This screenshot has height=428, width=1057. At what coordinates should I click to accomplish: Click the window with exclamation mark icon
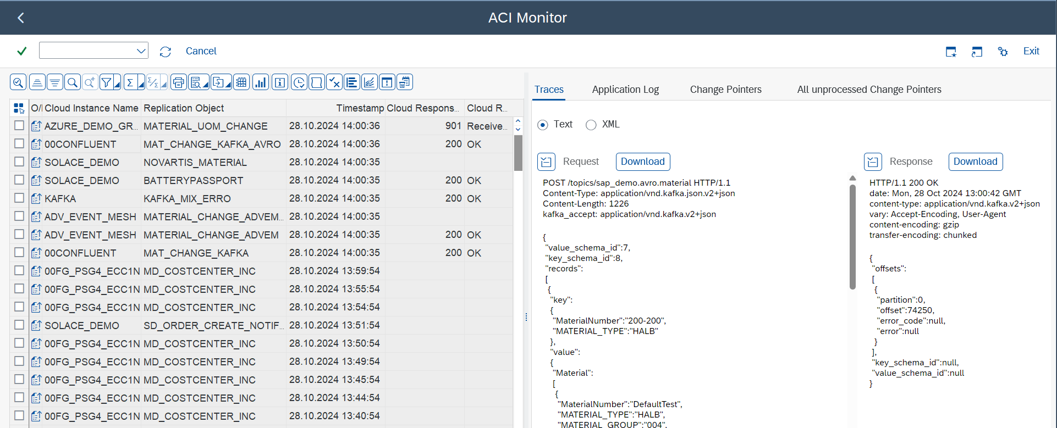387,82
